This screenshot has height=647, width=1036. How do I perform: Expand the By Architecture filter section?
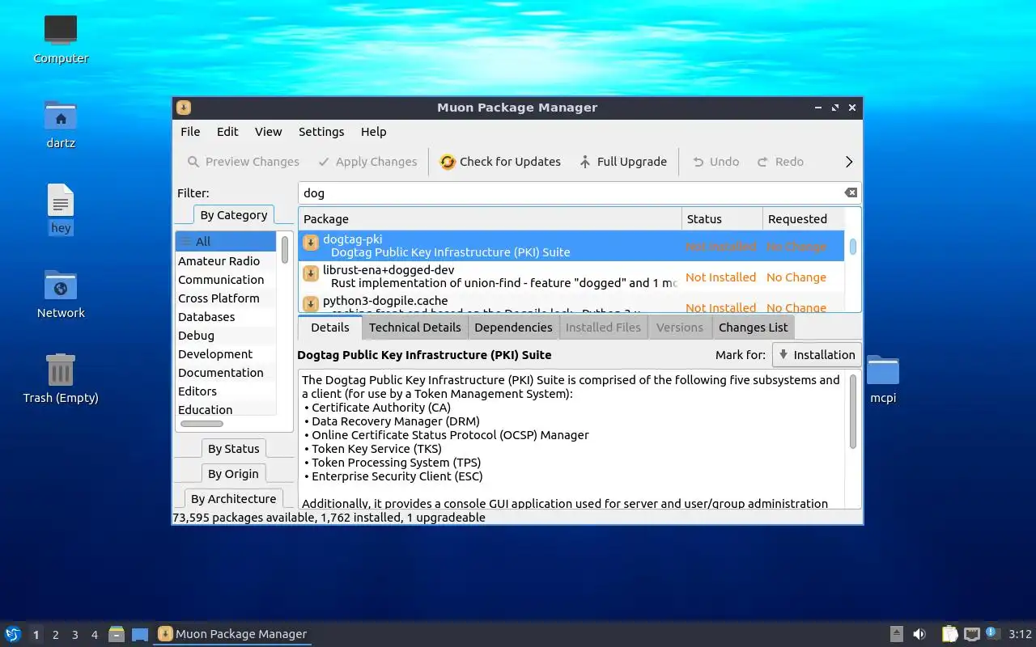(x=234, y=499)
